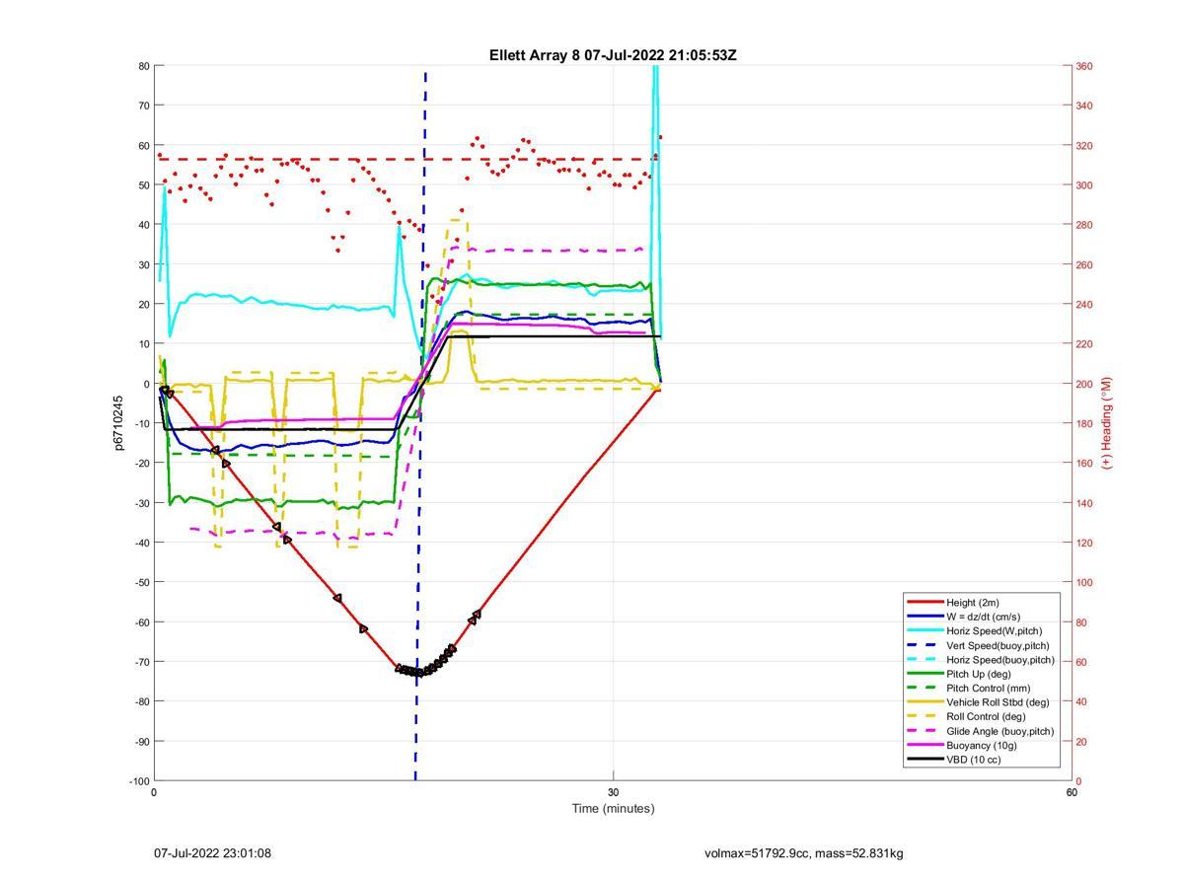Click heading axis tick label '240'
Image resolution: width=1184 pixels, height=877 pixels.
point(1084,305)
